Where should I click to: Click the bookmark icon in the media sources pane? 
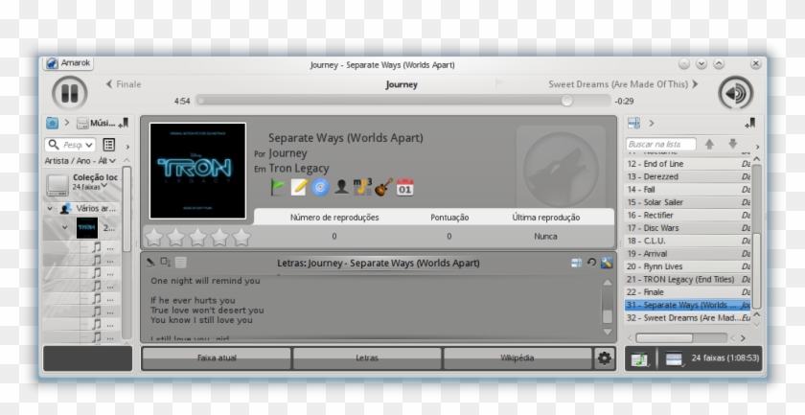124,124
